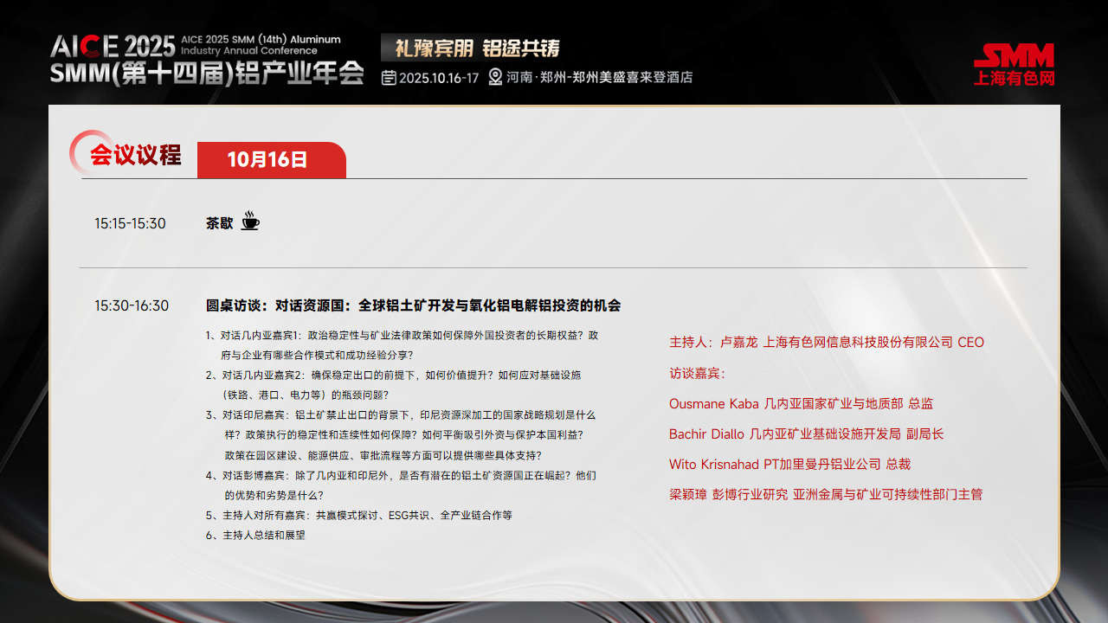Click the 会议议程 heading
The width and height of the screenshot is (1108, 623).
coord(135,155)
